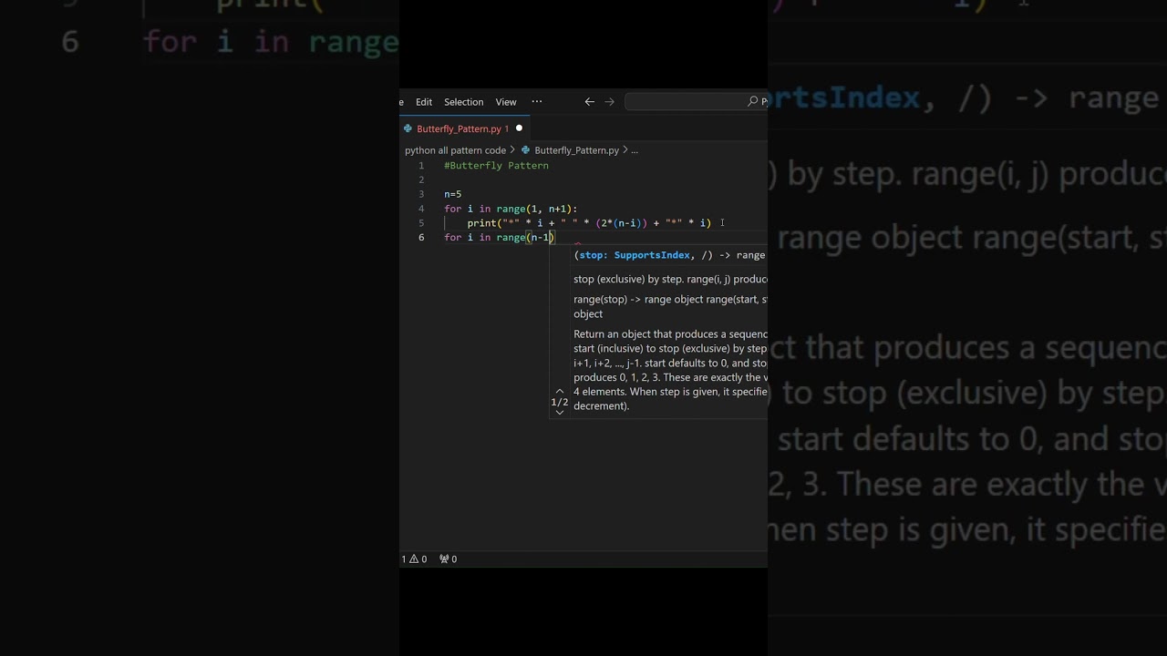Click line 1 comment '#Butterfly Pattern'

(496, 166)
